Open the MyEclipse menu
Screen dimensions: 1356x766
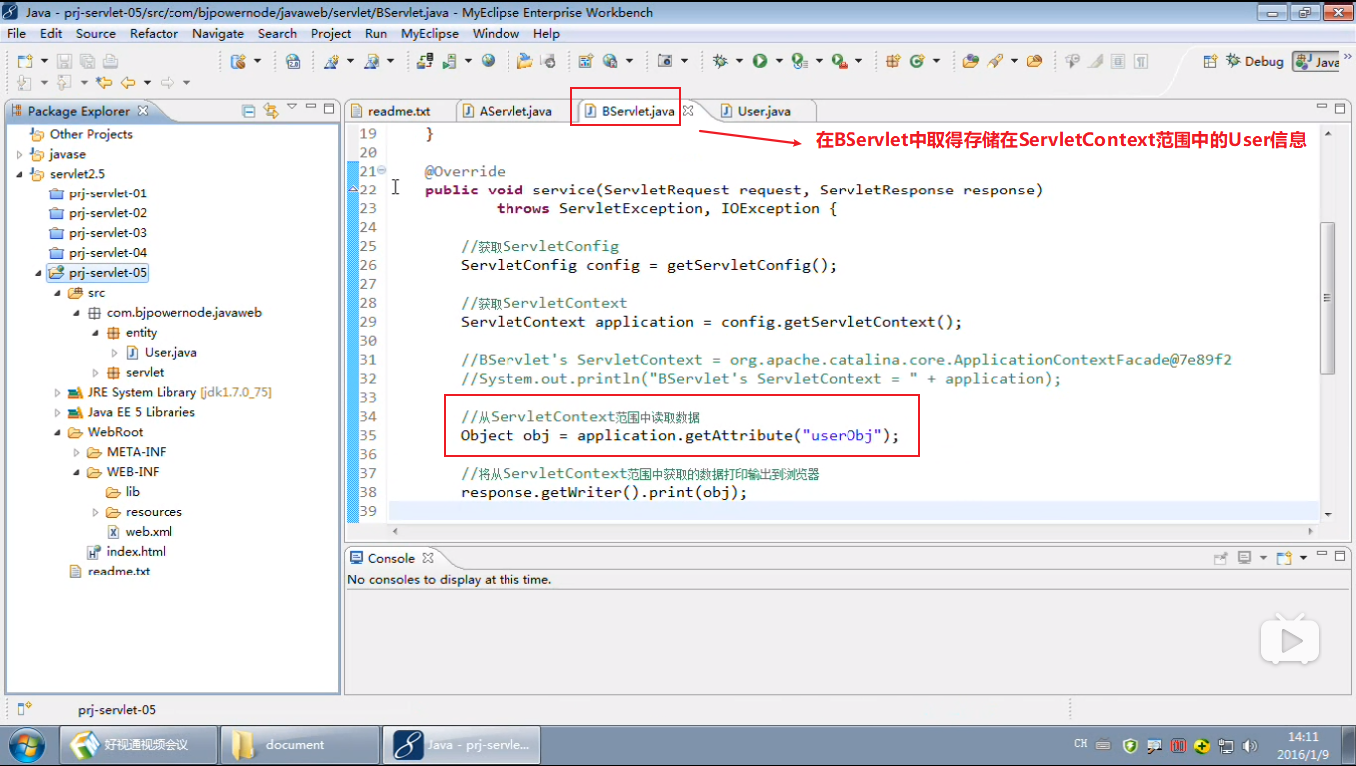click(x=430, y=33)
